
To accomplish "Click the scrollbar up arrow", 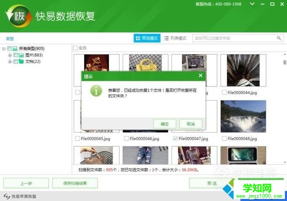I will coord(284,54).
